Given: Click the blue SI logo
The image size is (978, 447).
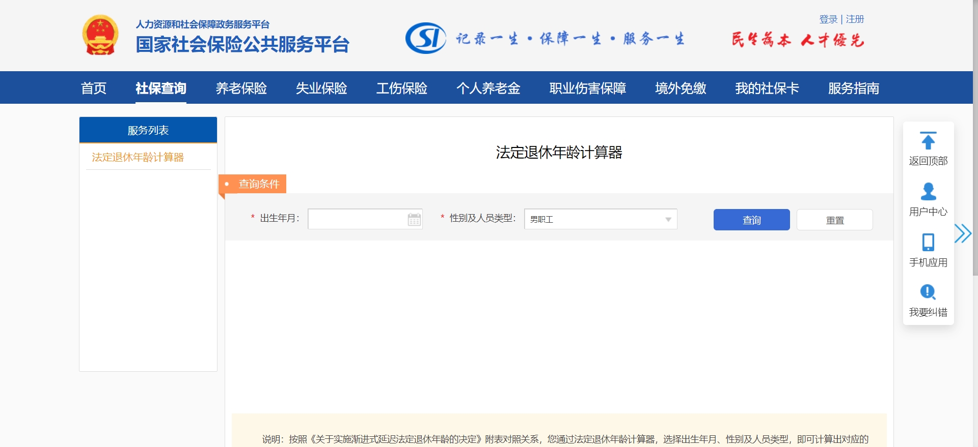Looking at the screenshot, I should pyautogui.click(x=425, y=38).
